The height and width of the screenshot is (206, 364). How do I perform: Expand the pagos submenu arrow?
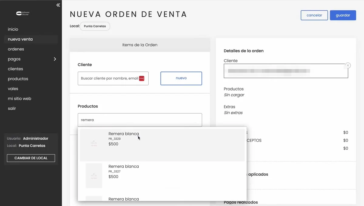(55, 59)
